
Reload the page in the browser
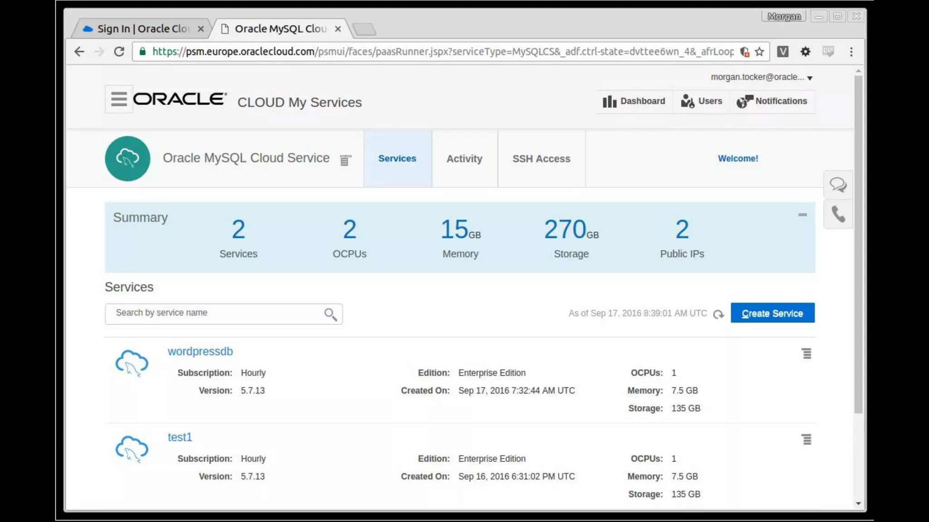[119, 52]
